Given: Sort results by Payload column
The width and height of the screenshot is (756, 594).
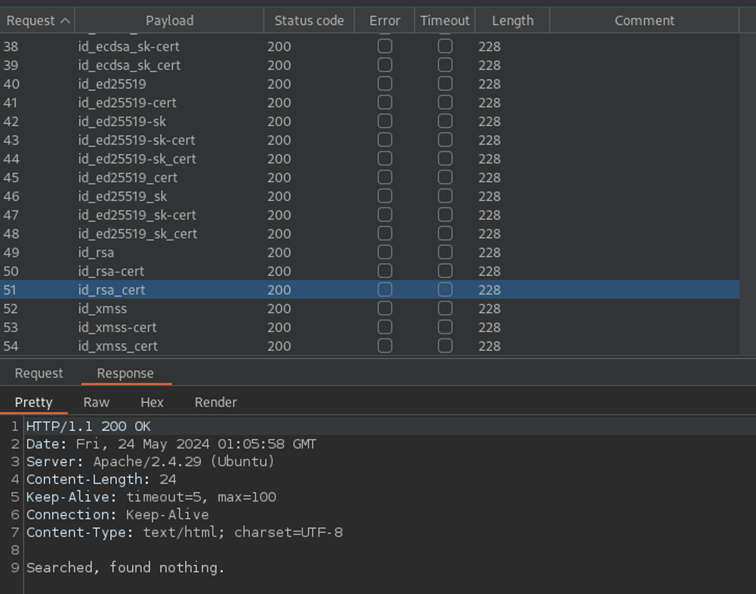Looking at the screenshot, I should (x=169, y=21).
